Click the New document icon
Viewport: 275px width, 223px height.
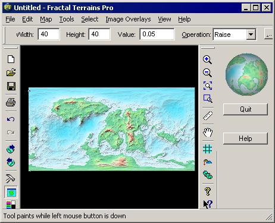pyautogui.click(x=11, y=59)
